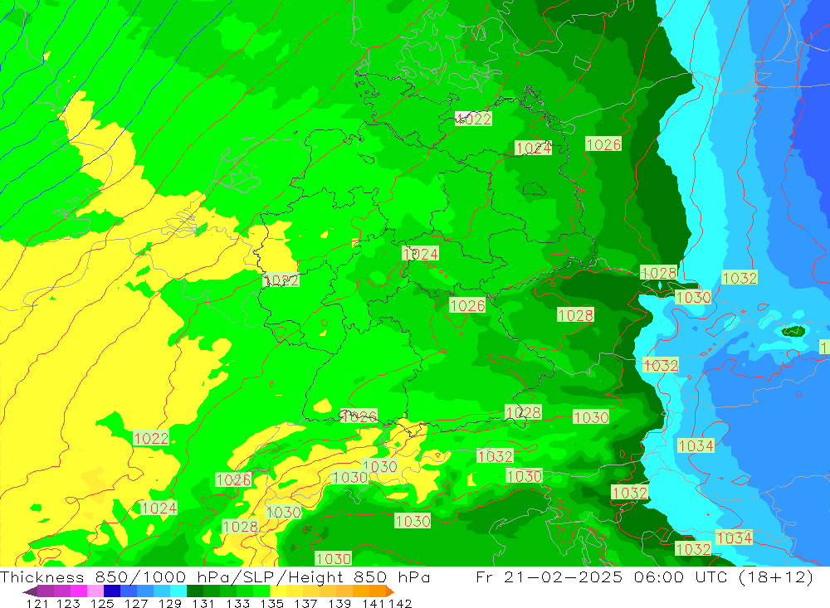This screenshot has height=608, width=830.
Task: Click legend value 129
Action: (170, 603)
